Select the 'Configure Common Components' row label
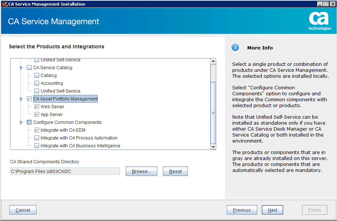Image resolution: width=337 pixels, height=221 pixels. click(x=67, y=122)
